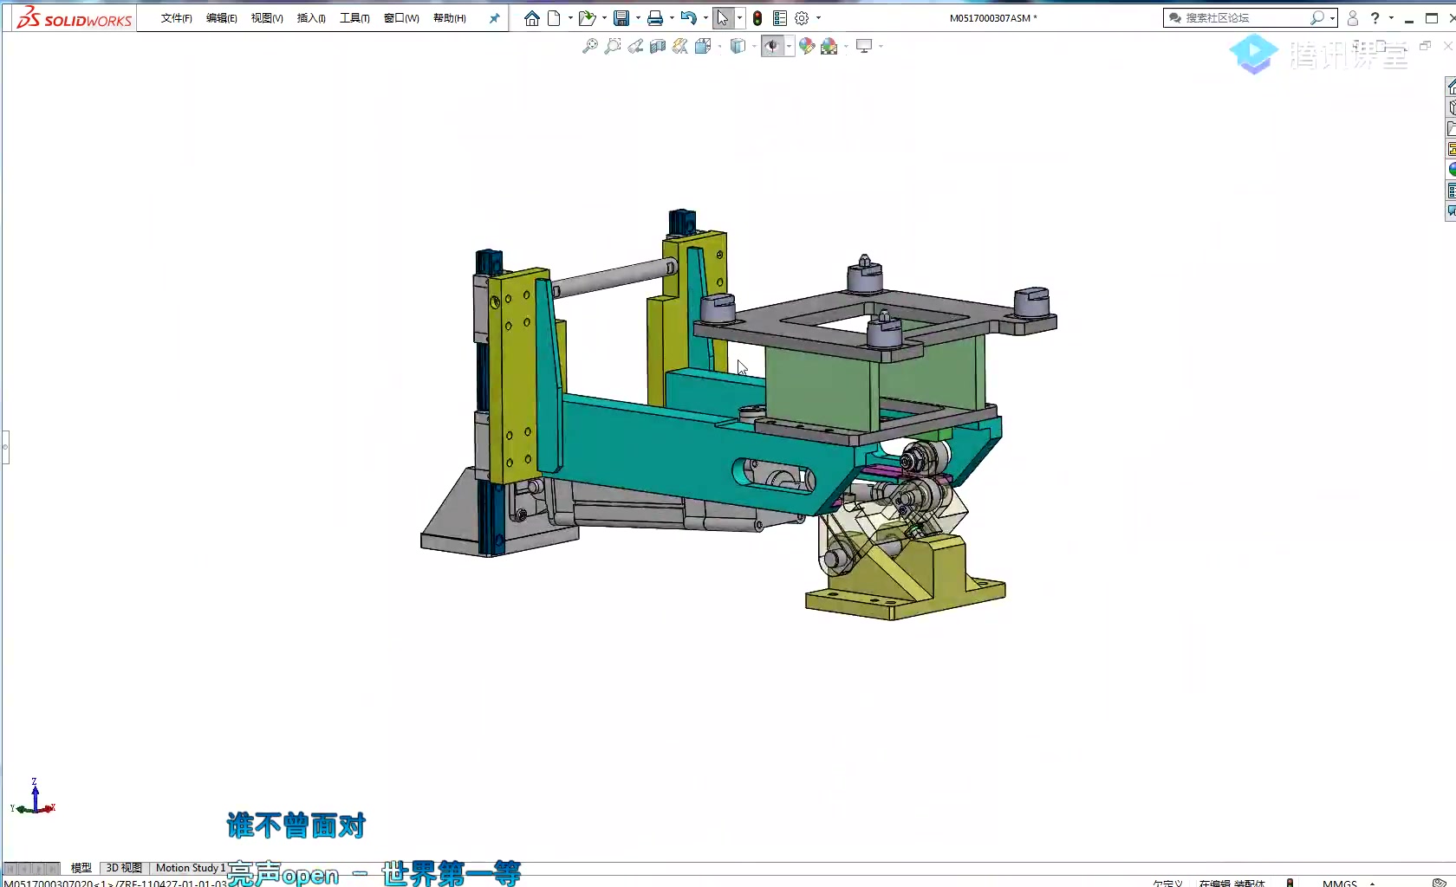Click Zoom to Area tool
The image size is (1456, 887).
click(613, 46)
